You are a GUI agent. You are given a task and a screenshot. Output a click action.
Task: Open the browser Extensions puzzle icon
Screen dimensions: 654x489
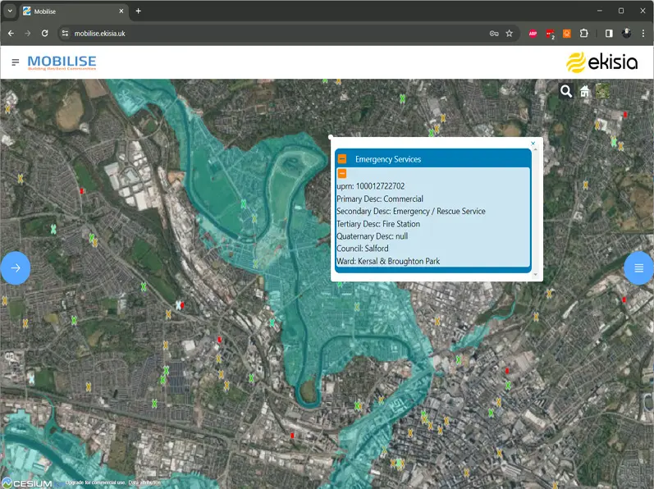[x=584, y=34]
